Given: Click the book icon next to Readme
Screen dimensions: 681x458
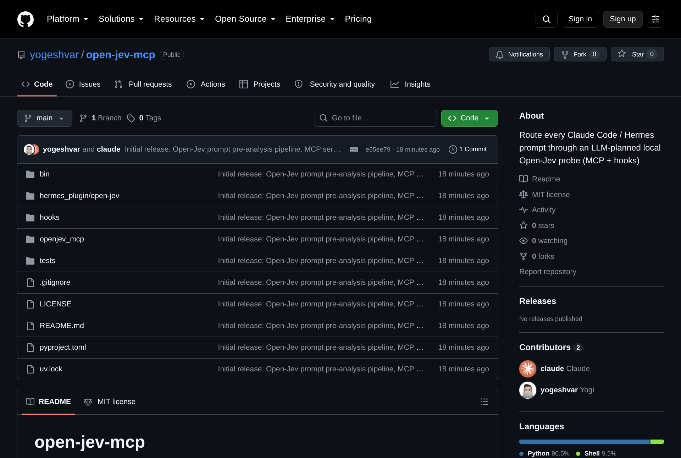Looking at the screenshot, I should (x=524, y=179).
